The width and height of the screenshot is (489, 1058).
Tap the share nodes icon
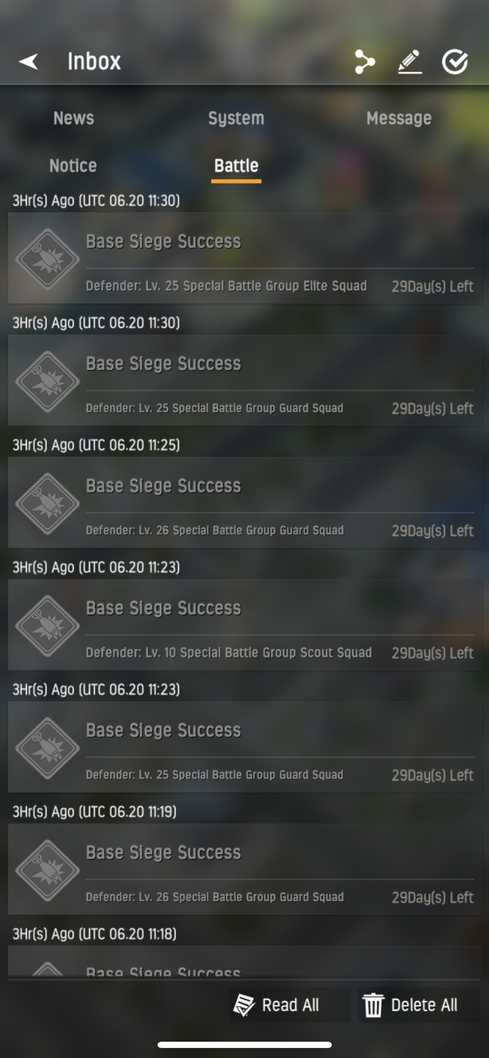tap(364, 61)
